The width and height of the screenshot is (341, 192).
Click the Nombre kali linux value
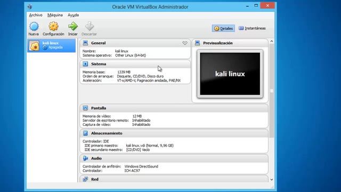point(121,51)
